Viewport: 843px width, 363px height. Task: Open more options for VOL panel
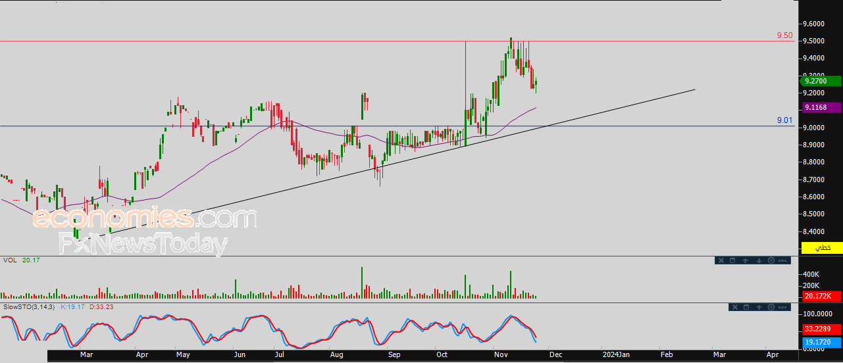click(782, 260)
